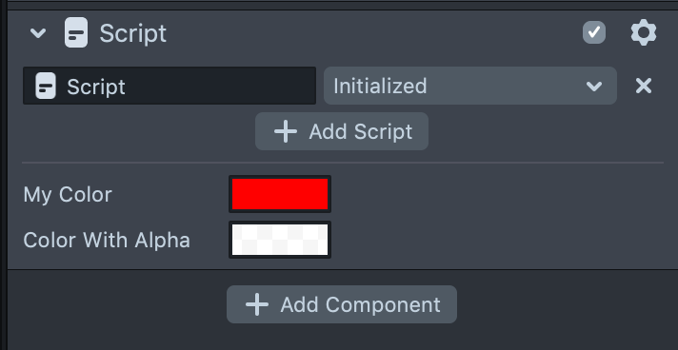Open the red My Color swatch
Image resolution: width=678 pixels, height=350 pixels.
point(280,194)
